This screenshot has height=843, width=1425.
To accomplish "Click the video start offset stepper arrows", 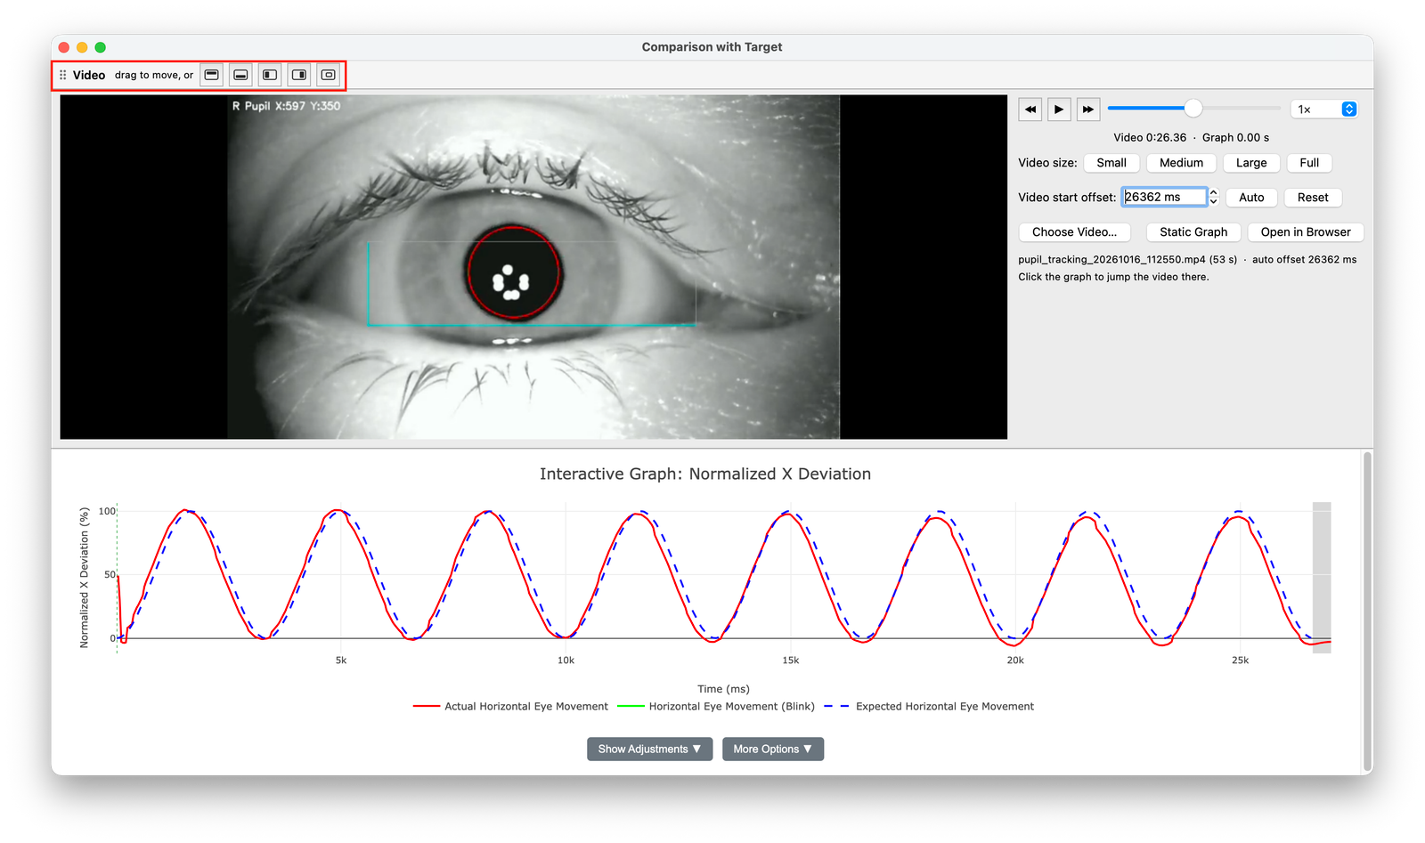I will pos(1213,197).
